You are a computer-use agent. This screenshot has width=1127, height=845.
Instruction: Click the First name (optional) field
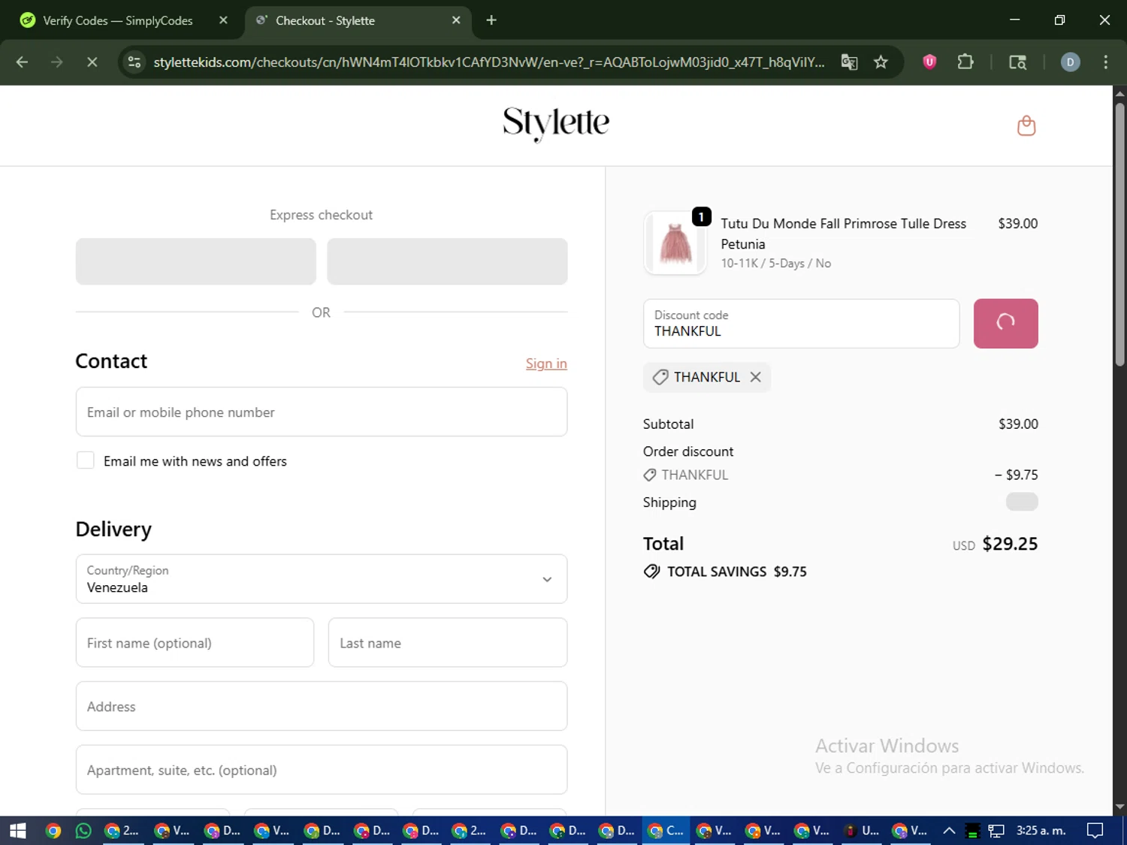point(195,643)
